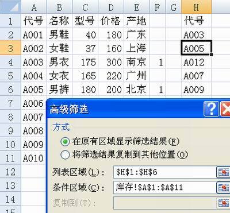Click the 条件区域 input field

pos(164,187)
